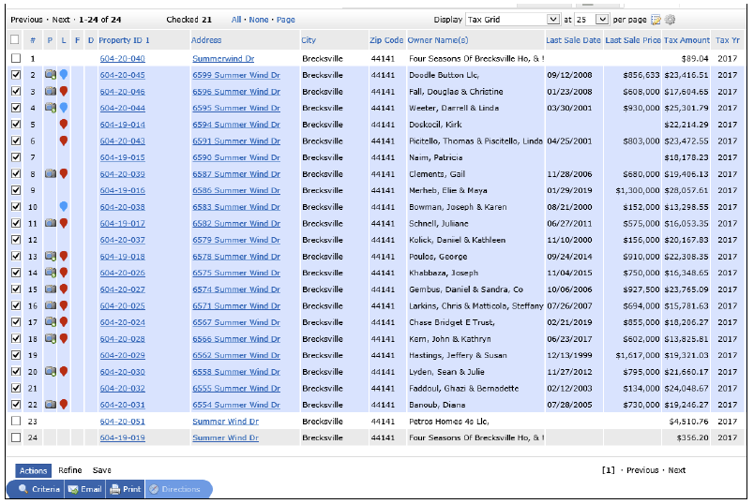This screenshot has height=504, width=754.
Task: Select All checked link
Action: click(x=236, y=20)
